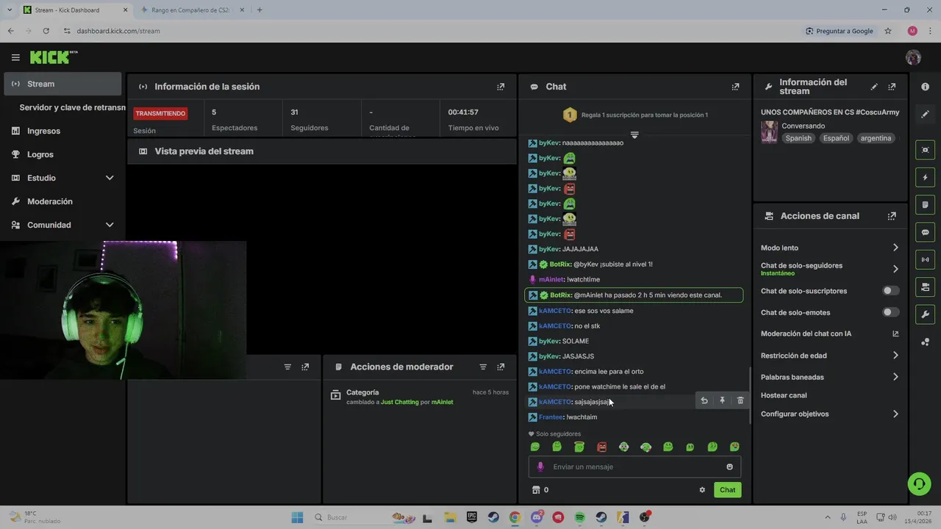Open the emoji picker in the message box

tap(729, 467)
